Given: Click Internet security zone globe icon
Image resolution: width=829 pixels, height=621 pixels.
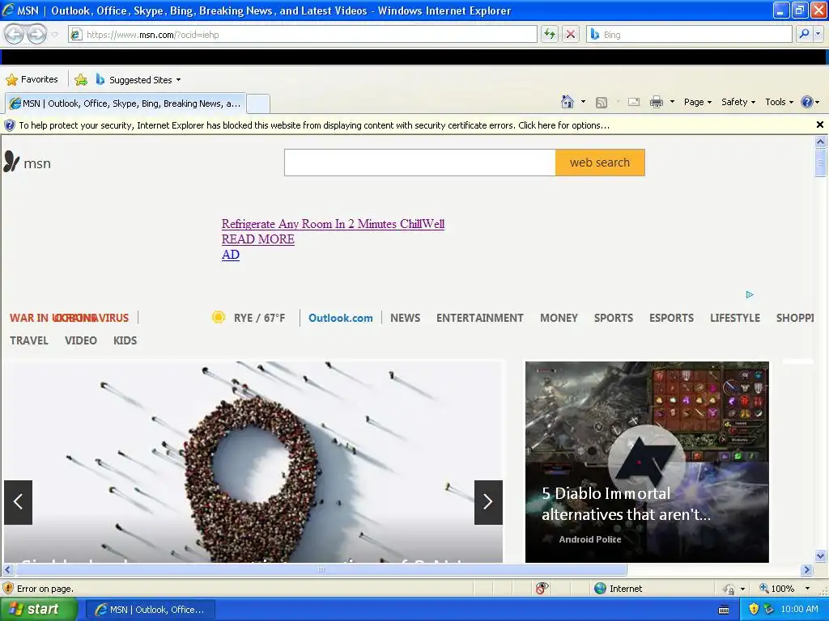Looking at the screenshot, I should click(x=600, y=589).
